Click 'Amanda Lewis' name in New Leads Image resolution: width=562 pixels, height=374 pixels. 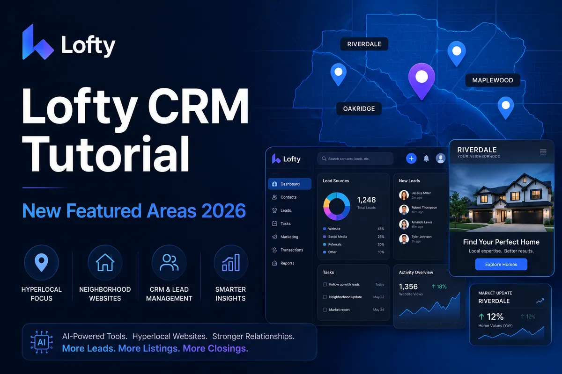(x=422, y=222)
